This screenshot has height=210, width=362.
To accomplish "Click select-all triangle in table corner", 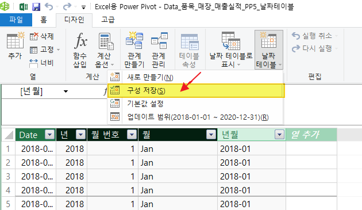I will point(9,135).
